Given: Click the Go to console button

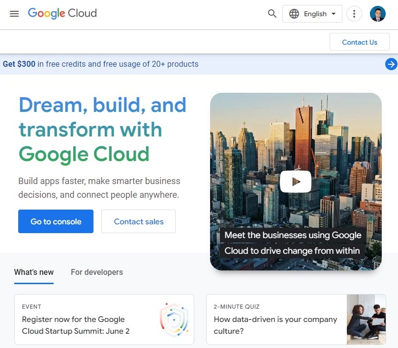Looking at the screenshot, I should click(x=56, y=221).
